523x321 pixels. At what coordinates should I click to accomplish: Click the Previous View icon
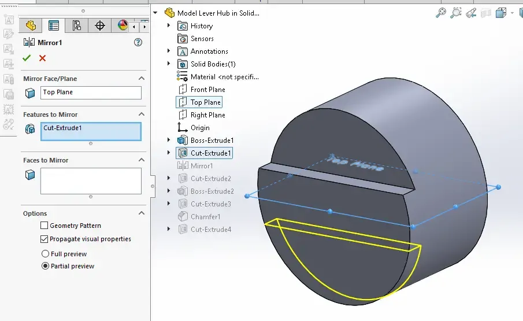(x=471, y=13)
